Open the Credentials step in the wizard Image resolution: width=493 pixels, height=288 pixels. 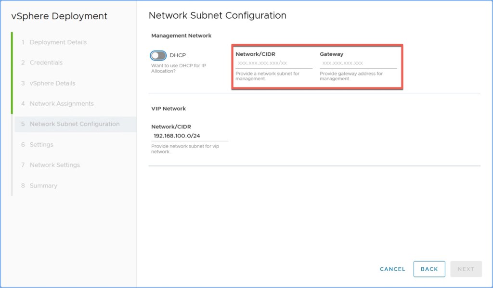point(46,63)
